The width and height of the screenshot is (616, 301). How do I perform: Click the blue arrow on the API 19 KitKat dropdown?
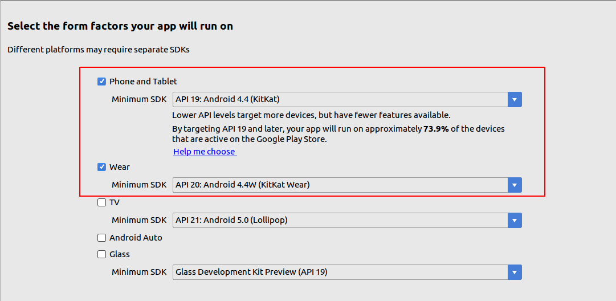pyautogui.click(x=515, y=99)
